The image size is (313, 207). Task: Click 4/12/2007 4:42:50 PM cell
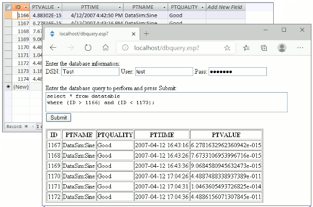[93, 15]
